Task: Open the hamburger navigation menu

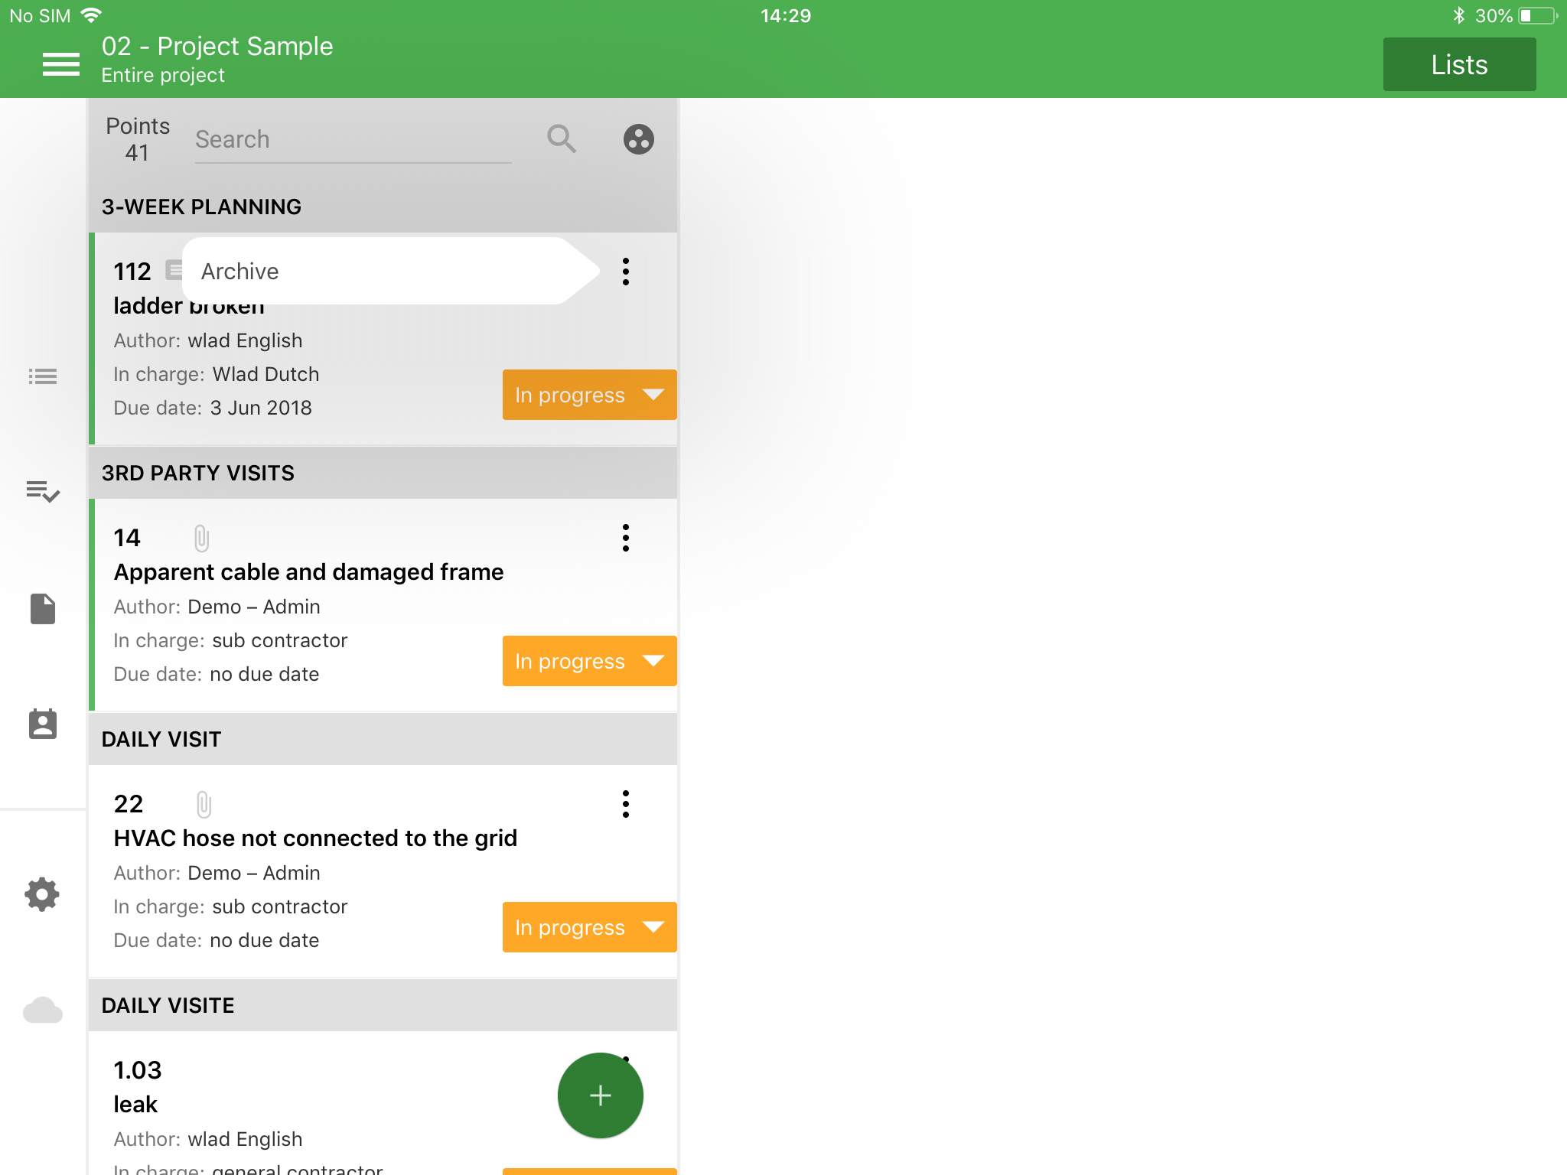Action: click(x=60, y=64)
